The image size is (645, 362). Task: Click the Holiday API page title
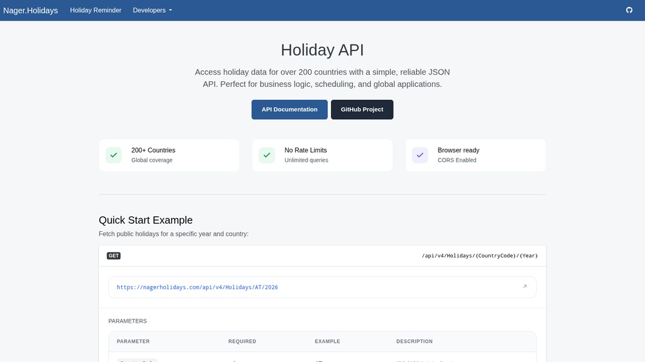(322, 50)
